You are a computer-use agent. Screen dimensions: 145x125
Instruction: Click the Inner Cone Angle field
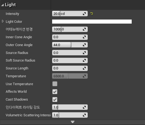point(70,37)
